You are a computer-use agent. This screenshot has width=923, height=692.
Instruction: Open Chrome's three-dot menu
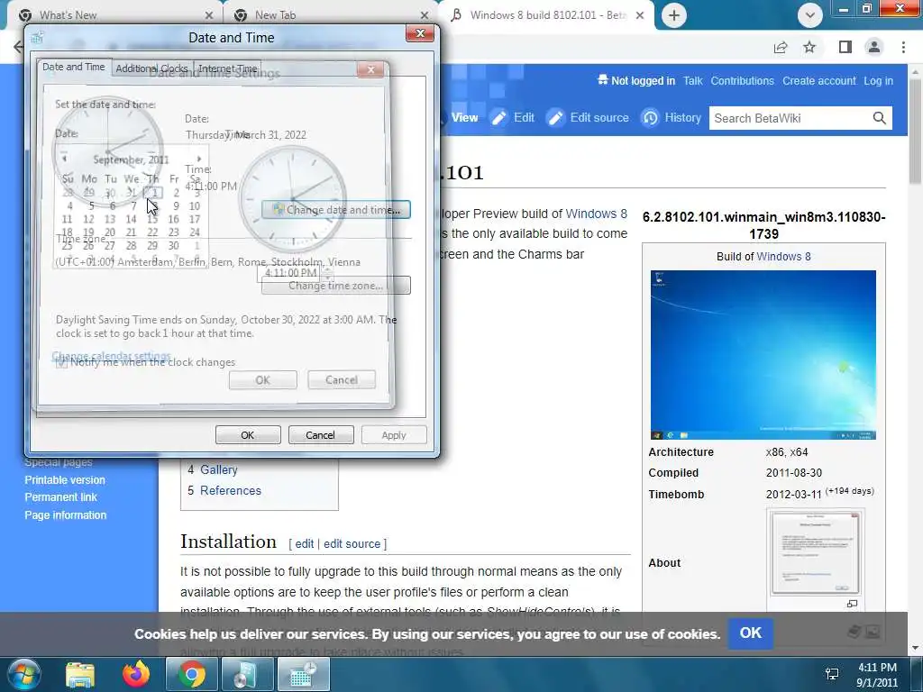(903, 47)
